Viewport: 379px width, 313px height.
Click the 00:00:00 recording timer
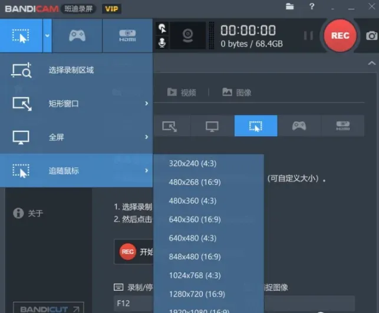tap(248, 31)
